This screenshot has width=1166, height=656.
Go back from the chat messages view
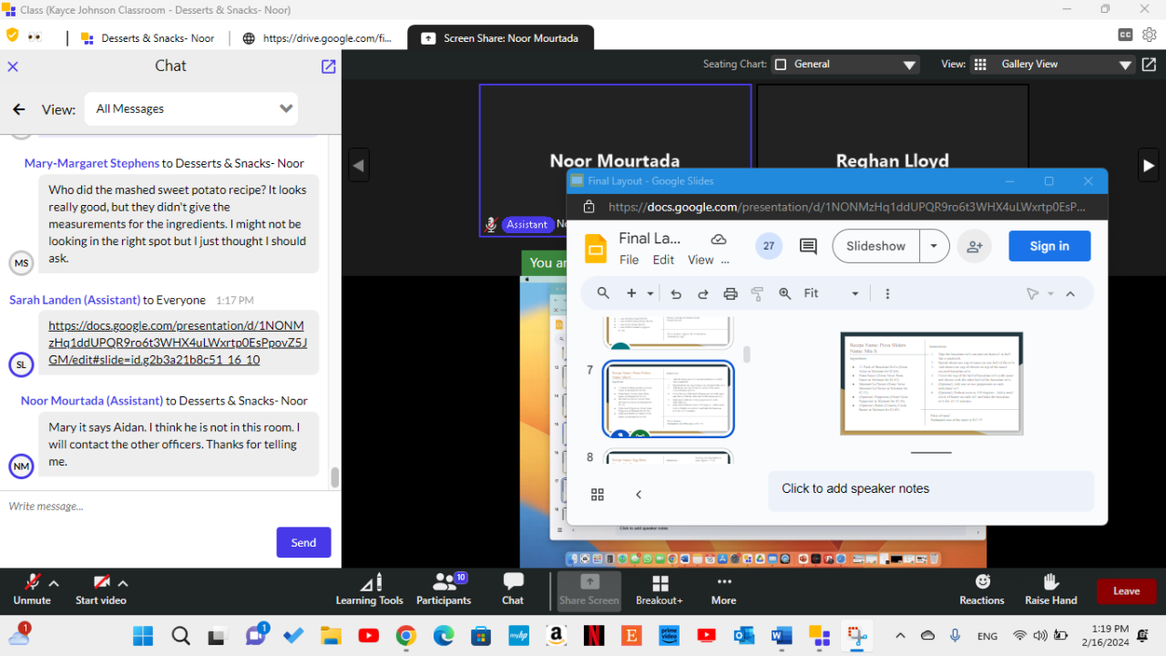coord(19,109)
